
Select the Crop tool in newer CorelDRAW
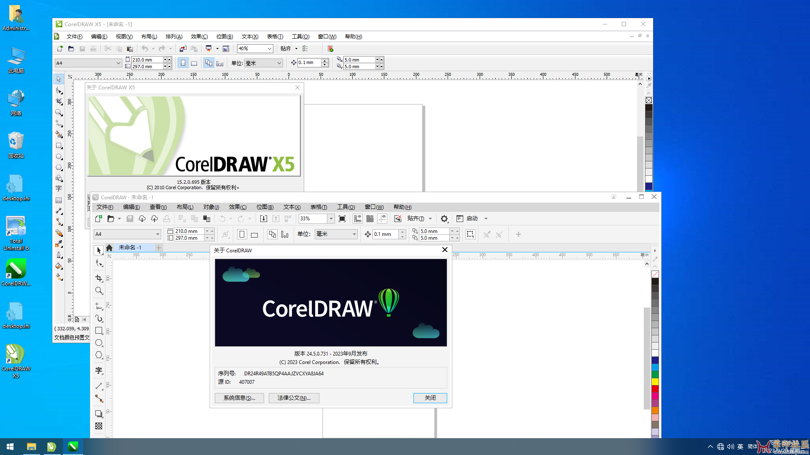tap(99, 278)
